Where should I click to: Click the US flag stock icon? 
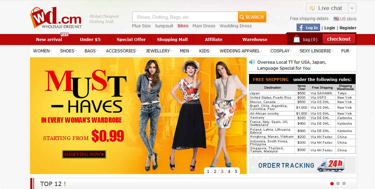coord(336,19)
